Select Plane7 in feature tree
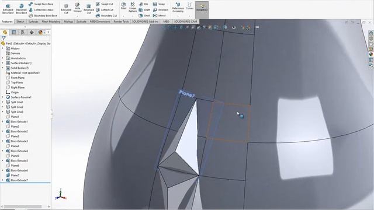This screenshot has width=374, height=210. tap(15, 175)
